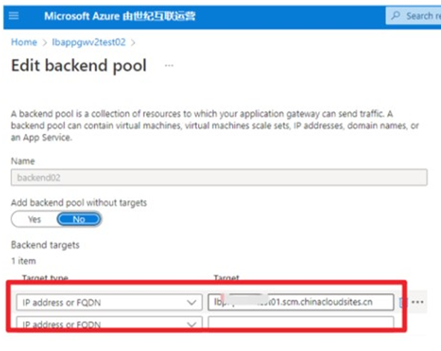Expand the second IP address or FQDN dropdown

[106, 324]
